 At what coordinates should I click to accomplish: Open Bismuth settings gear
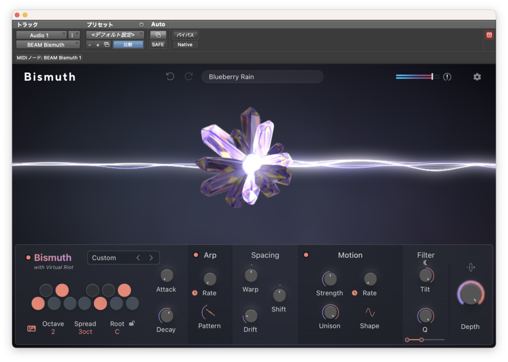[x=477, y=77]
